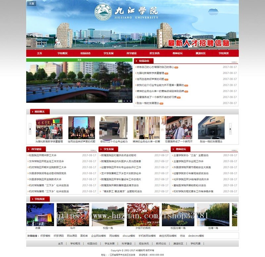Open article 校医院召开期末职工大会
The width and height of the screenshot is (265, 257).
point(43,155)
